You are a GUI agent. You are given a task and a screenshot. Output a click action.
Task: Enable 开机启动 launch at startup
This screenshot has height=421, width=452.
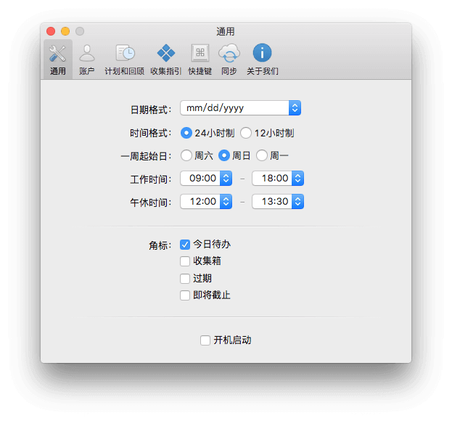(x=205, y=340)
